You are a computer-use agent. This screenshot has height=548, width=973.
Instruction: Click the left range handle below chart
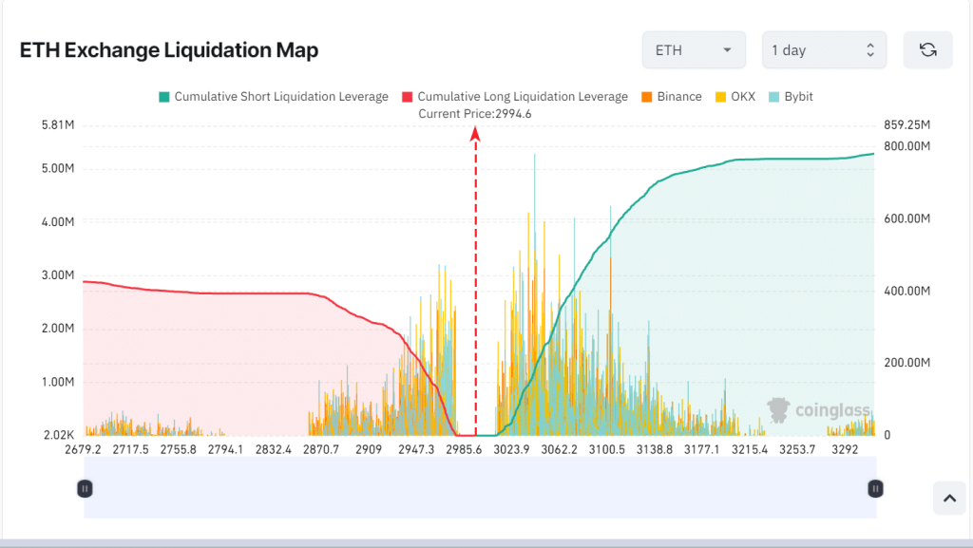[x=85, y=488]
